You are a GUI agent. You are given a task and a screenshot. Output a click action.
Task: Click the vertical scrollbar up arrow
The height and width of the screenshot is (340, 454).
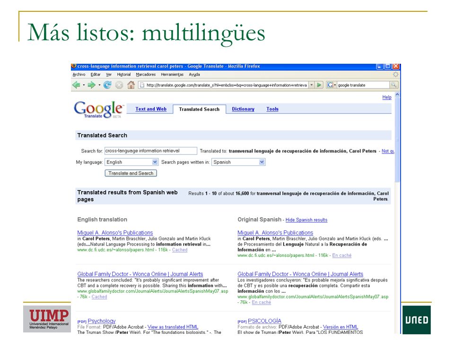click(397, 94)
